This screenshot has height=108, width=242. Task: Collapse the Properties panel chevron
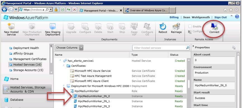pos(193,47)
